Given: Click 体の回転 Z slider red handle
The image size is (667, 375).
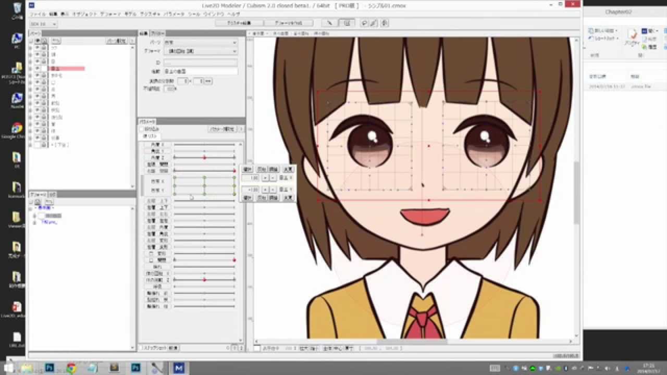Looking at the screenshot, I should click(204, 280).
